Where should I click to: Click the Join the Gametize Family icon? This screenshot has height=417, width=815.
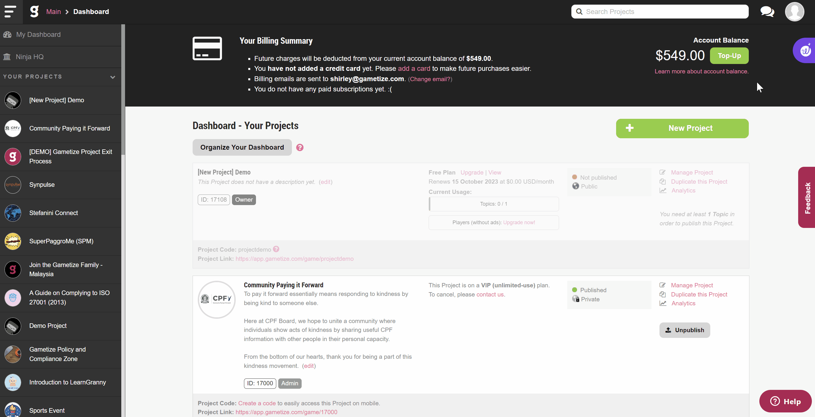point(13,269)
